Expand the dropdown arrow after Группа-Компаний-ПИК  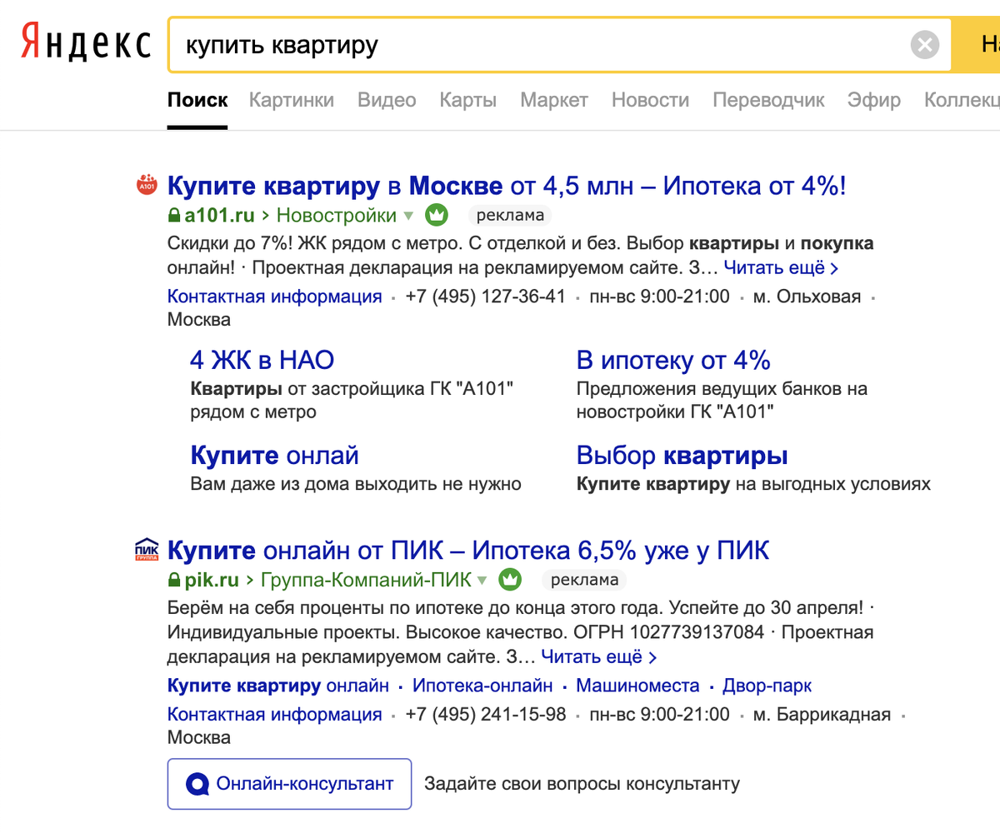point(482,581)
